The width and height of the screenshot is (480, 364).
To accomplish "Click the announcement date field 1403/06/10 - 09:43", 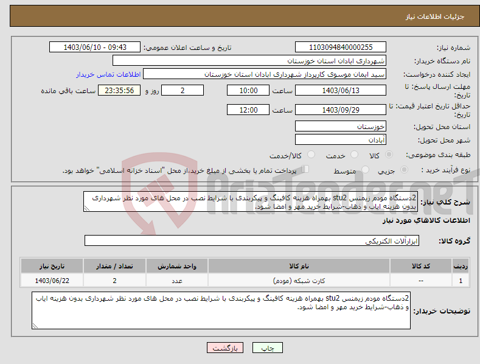I will pyautogui.click(x=94, y=47).
